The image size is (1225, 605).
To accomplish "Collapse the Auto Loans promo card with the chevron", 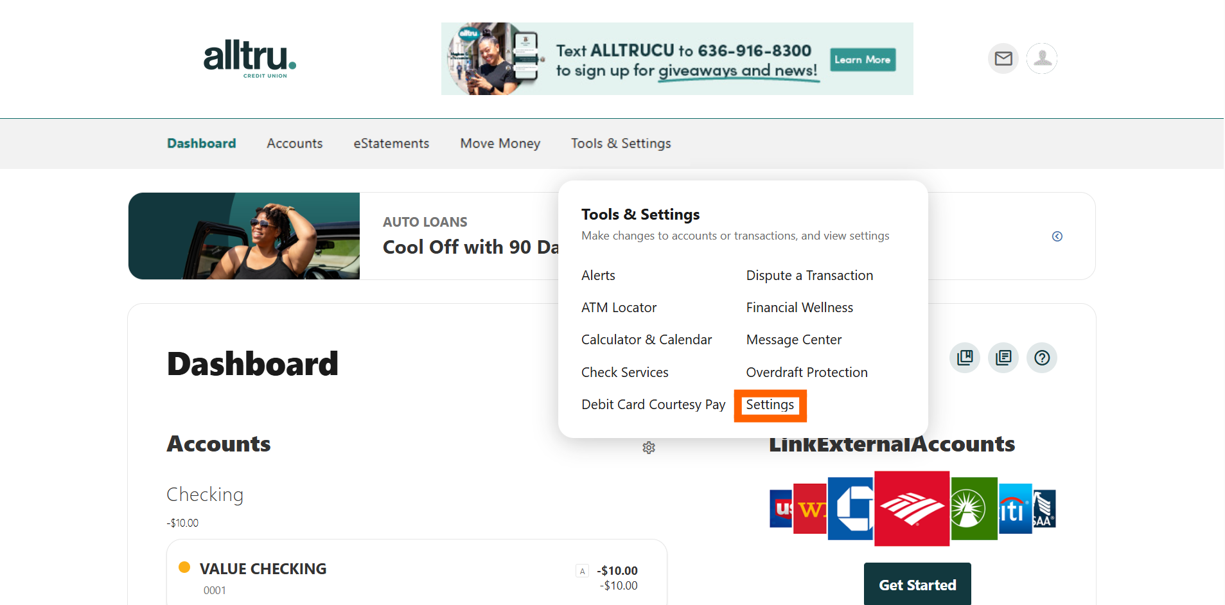I will [x=1057, y=236].
